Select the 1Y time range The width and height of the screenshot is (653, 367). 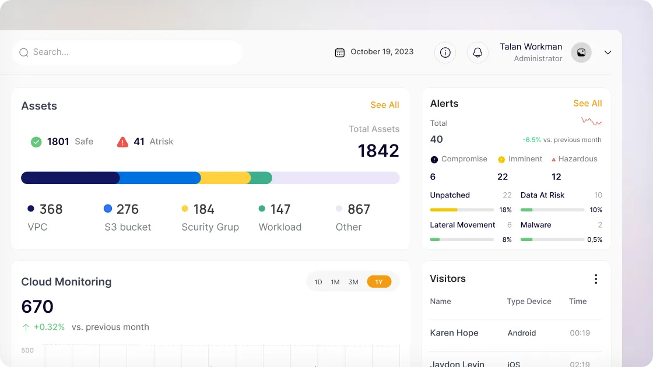[x=379, y=282]
